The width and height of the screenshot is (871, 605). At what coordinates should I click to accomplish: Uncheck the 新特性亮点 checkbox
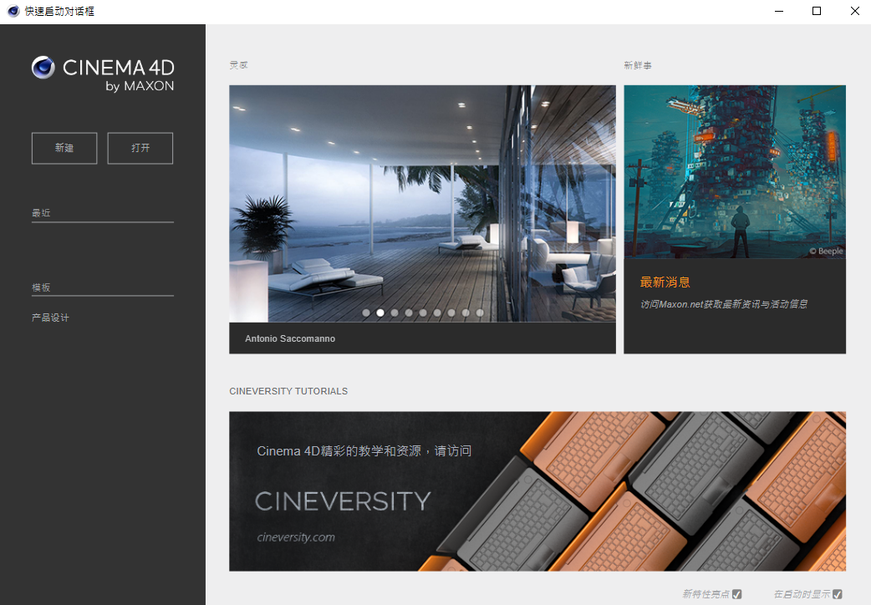click(x=736, y=594)
